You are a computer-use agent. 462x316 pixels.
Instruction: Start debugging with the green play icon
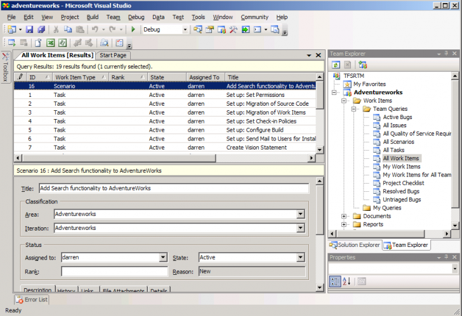[133, 29]
